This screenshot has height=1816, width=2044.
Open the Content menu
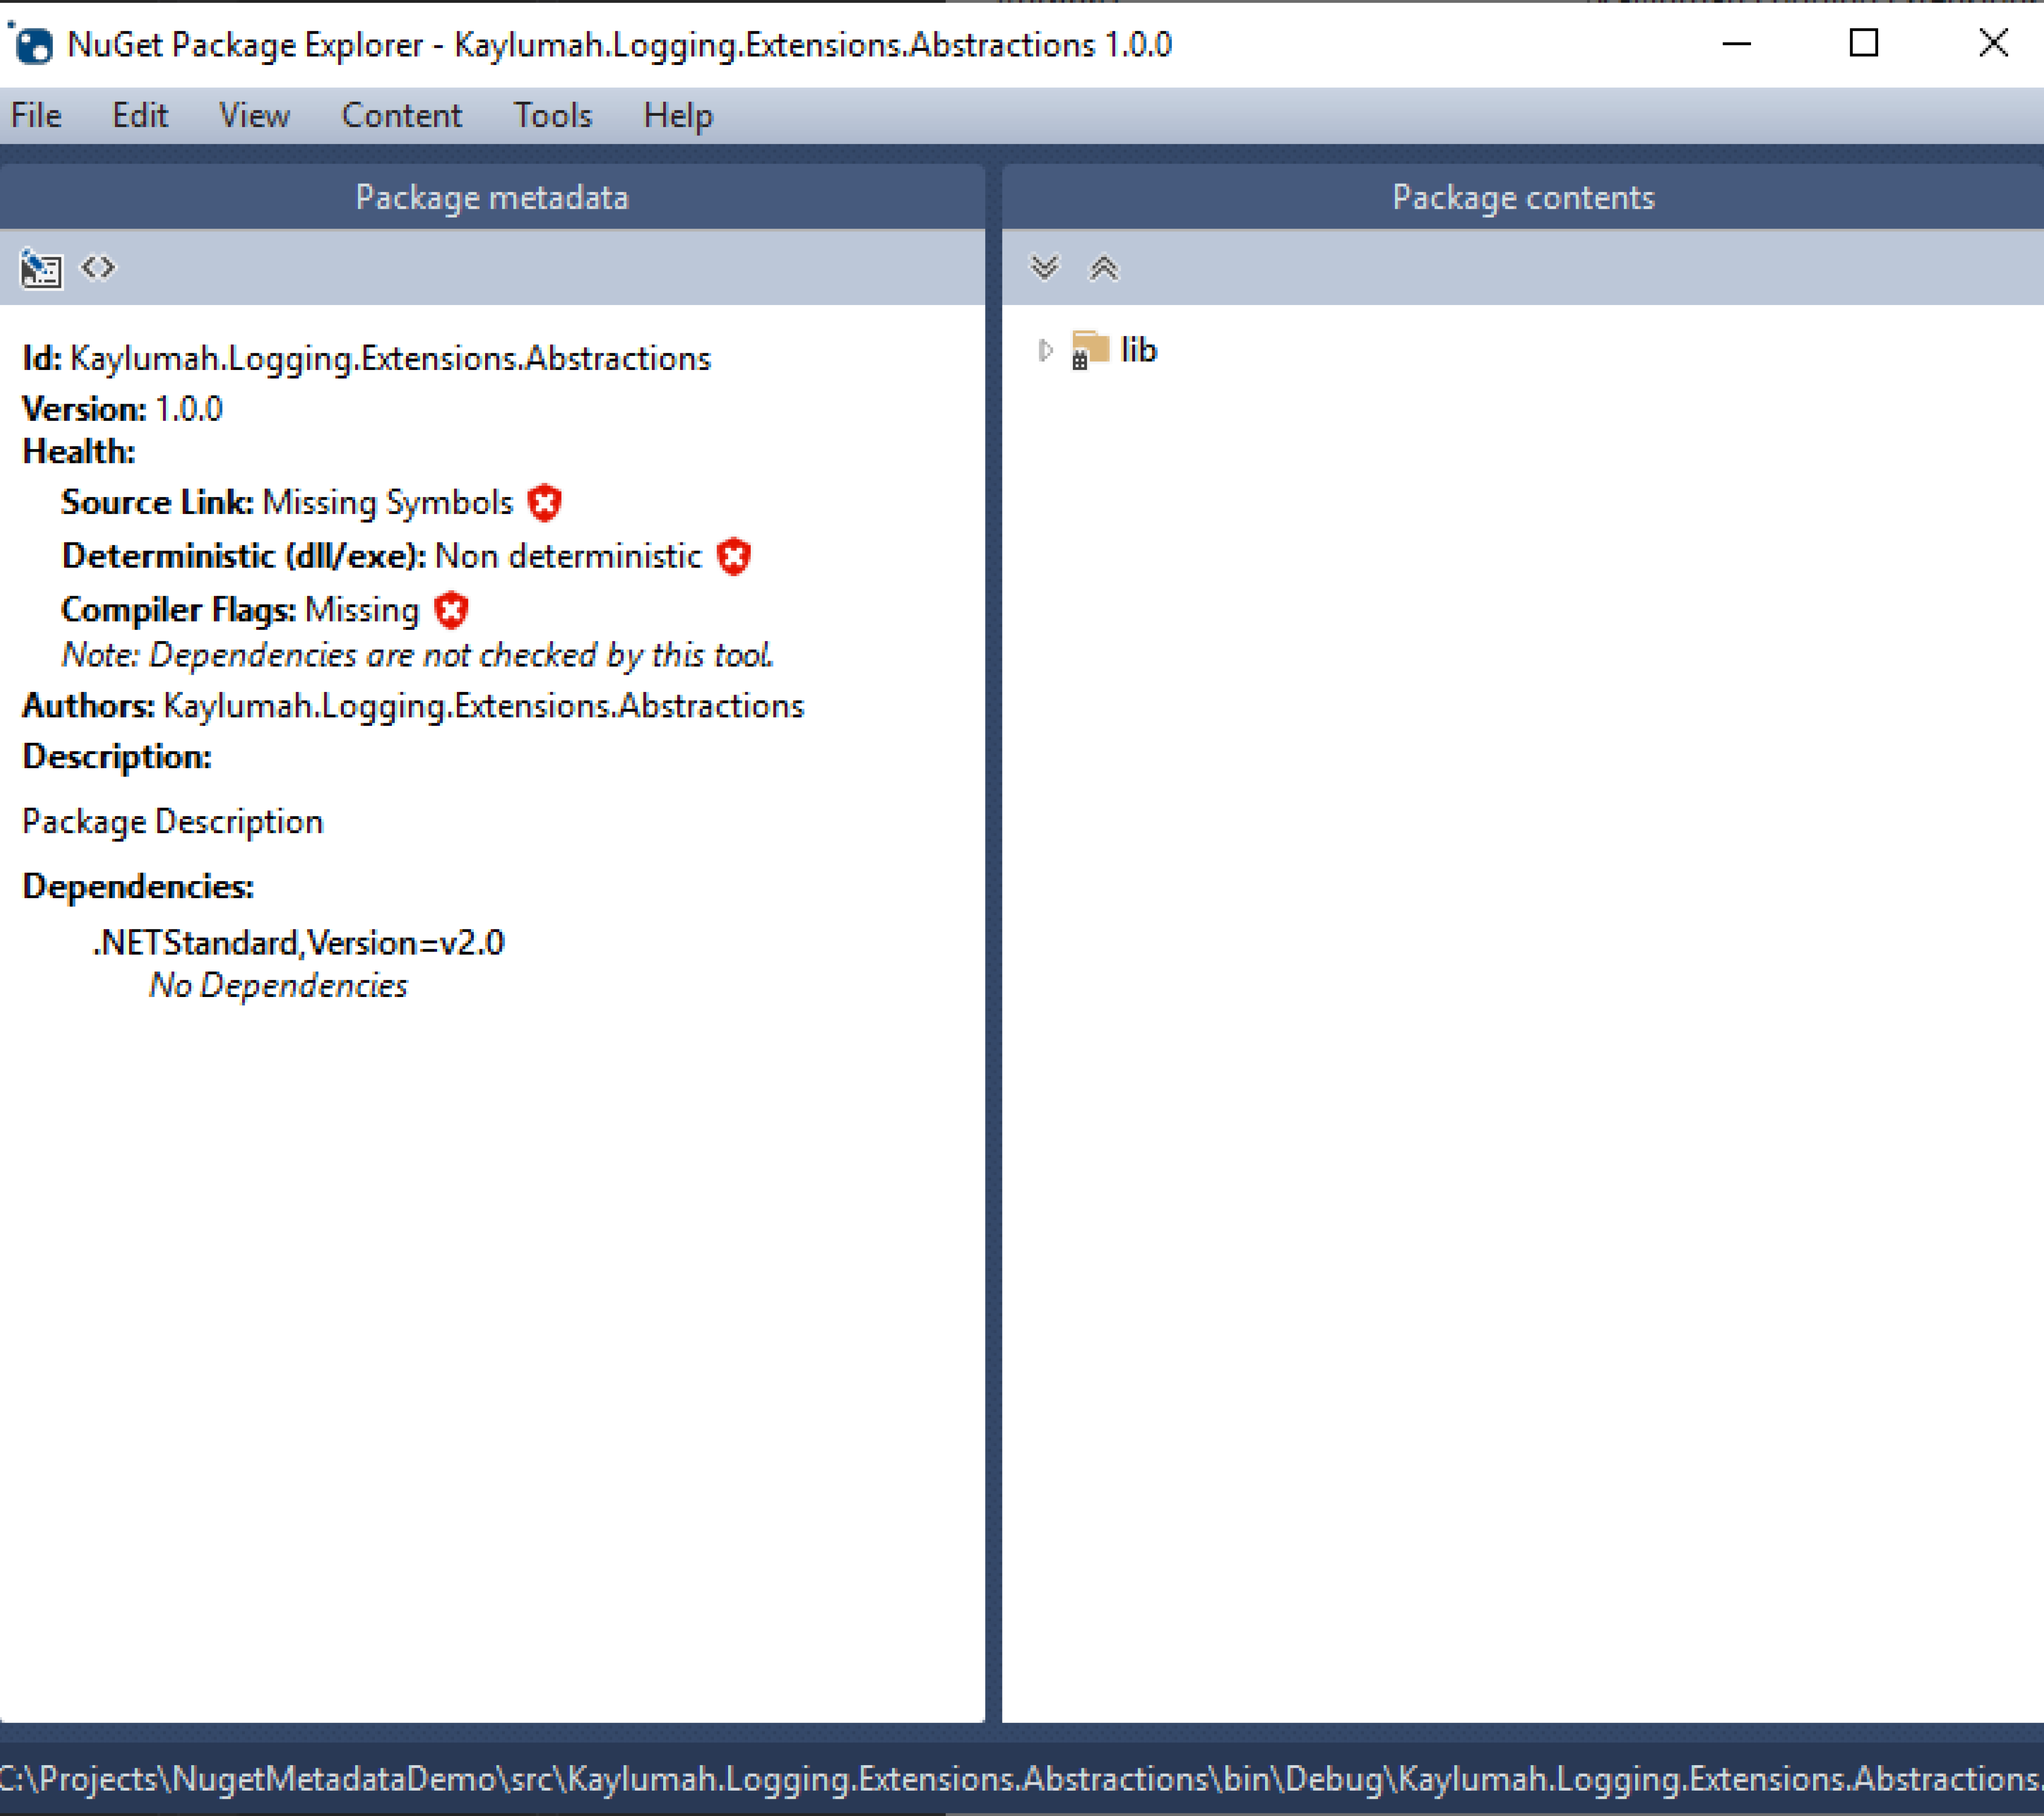[401, 116]
